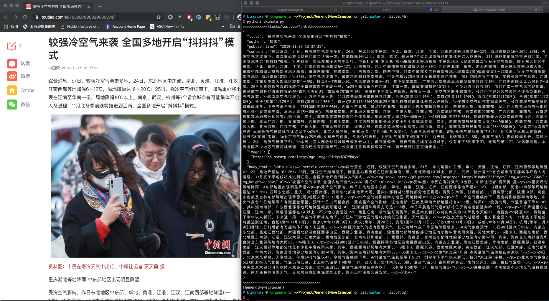
Task: Open the 应用 apps bookmark shortcut
Action: (11, 27)
